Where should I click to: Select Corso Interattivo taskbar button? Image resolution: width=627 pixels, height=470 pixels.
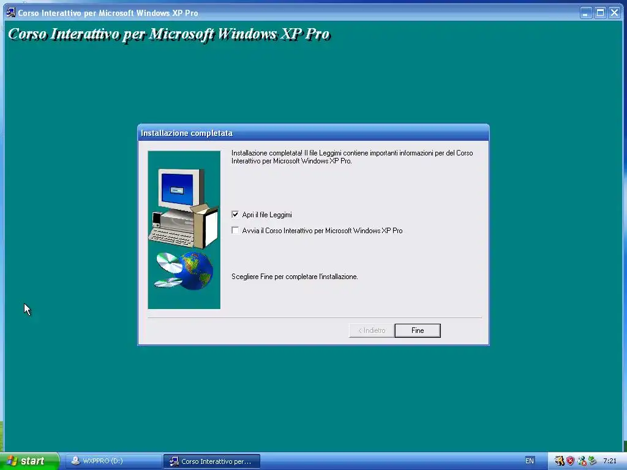coord(211,461)
